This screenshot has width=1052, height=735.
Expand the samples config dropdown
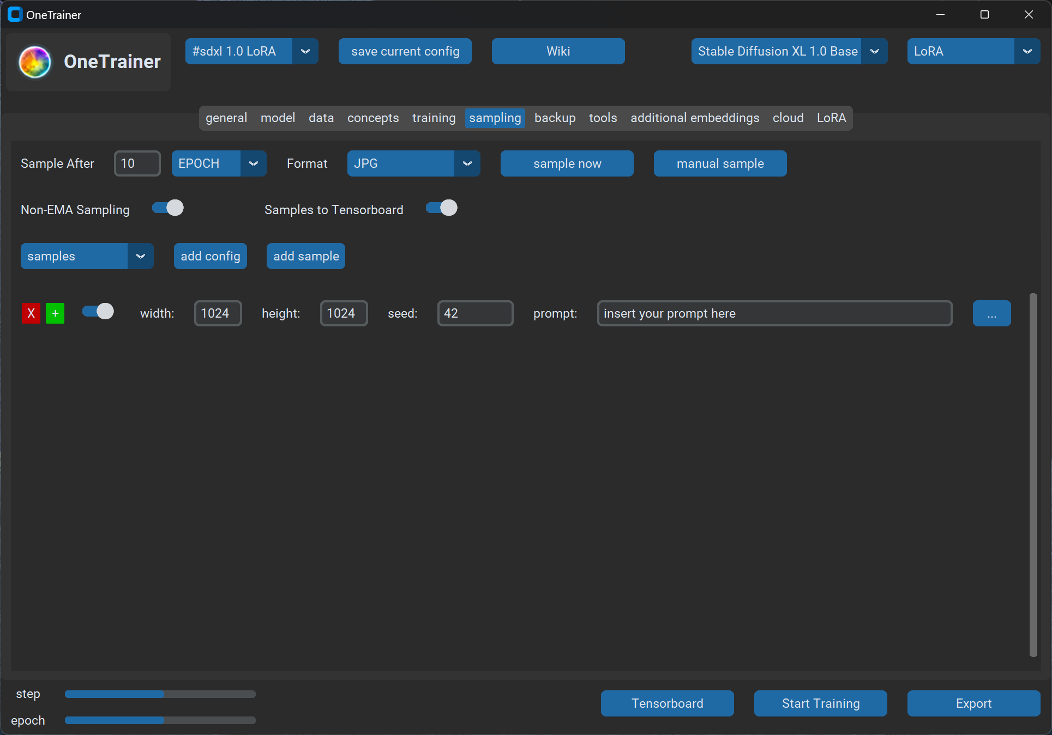click(x=140, y=256)
